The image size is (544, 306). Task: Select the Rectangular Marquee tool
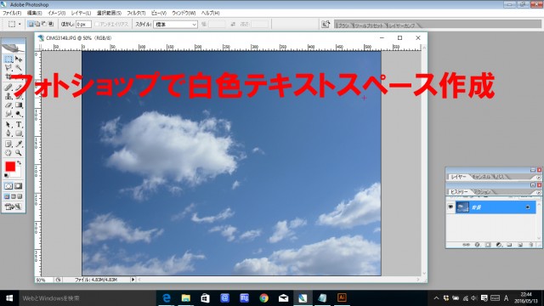point(8,59)
